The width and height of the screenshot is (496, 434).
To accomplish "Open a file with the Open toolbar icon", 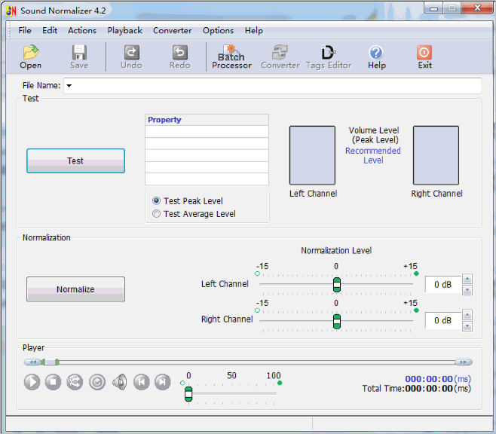I will 31,57.
